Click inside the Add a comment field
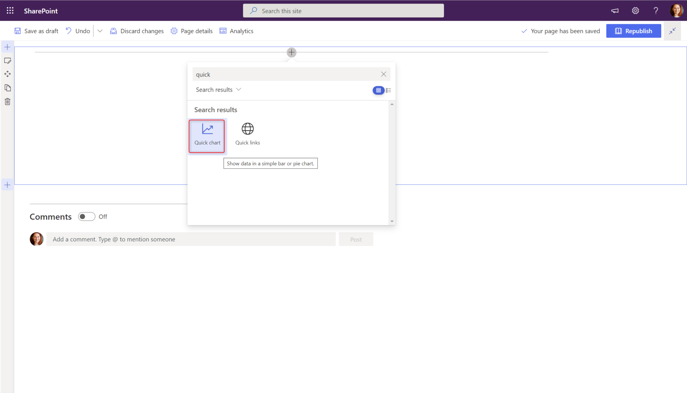The width and height of the screenshot is (687, 393). pyautogui.click(x=191, y=239)
